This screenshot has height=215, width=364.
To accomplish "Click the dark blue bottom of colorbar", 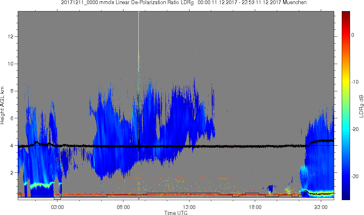I will 346,196.
